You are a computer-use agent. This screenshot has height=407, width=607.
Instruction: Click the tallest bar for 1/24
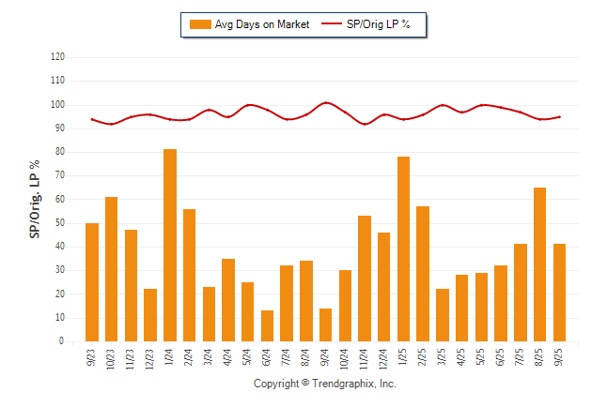pos(170,245)
